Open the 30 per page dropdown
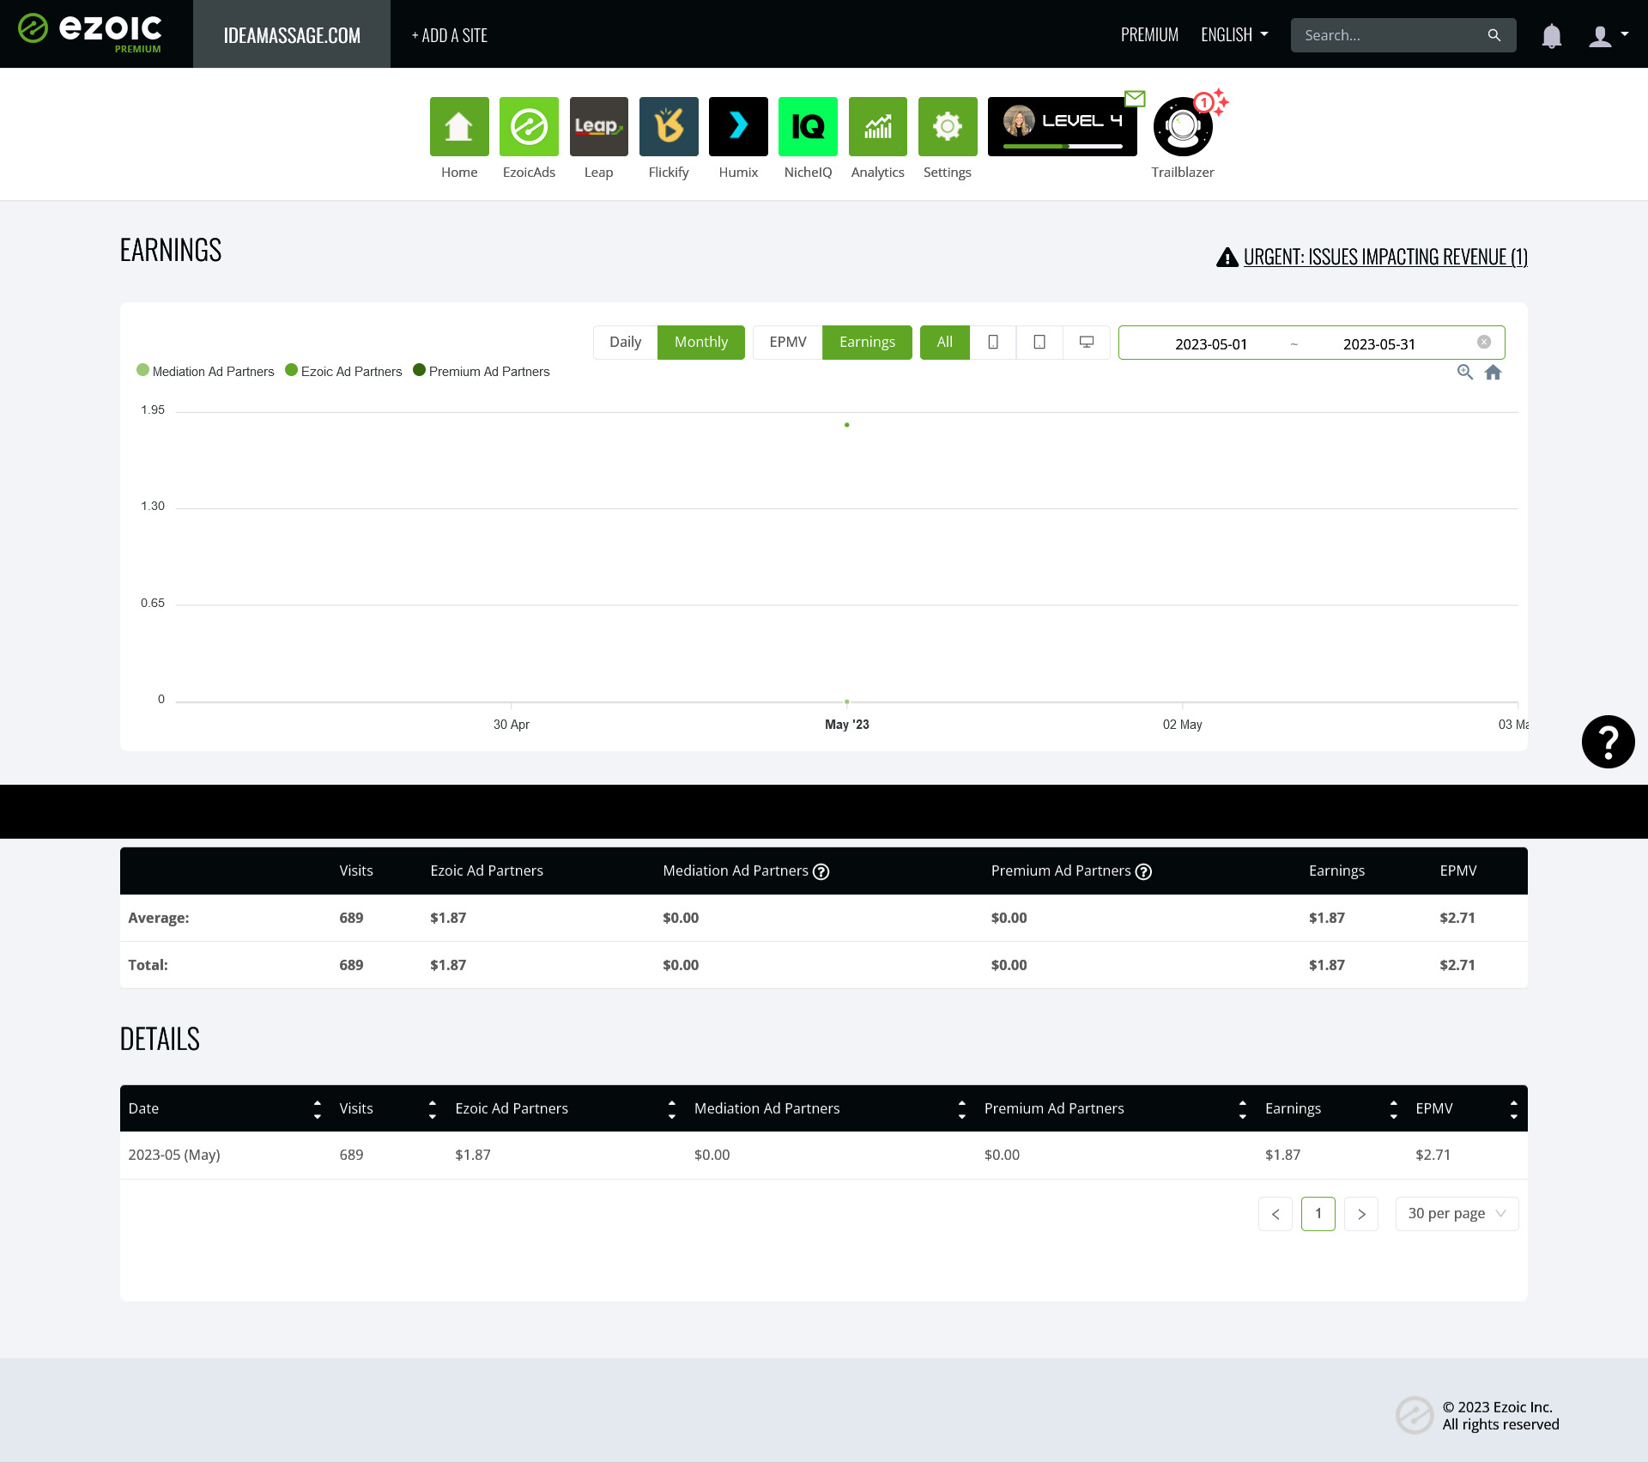 pos(1457,1214)
